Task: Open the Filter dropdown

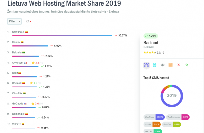Action: pyautogui.click(x=14, y=21)
